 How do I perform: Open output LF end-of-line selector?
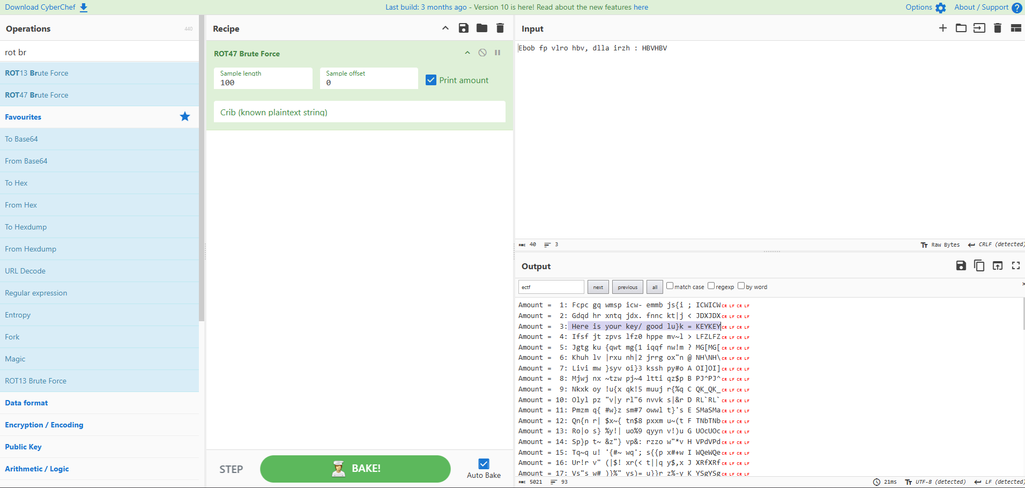tap(999, 482)
